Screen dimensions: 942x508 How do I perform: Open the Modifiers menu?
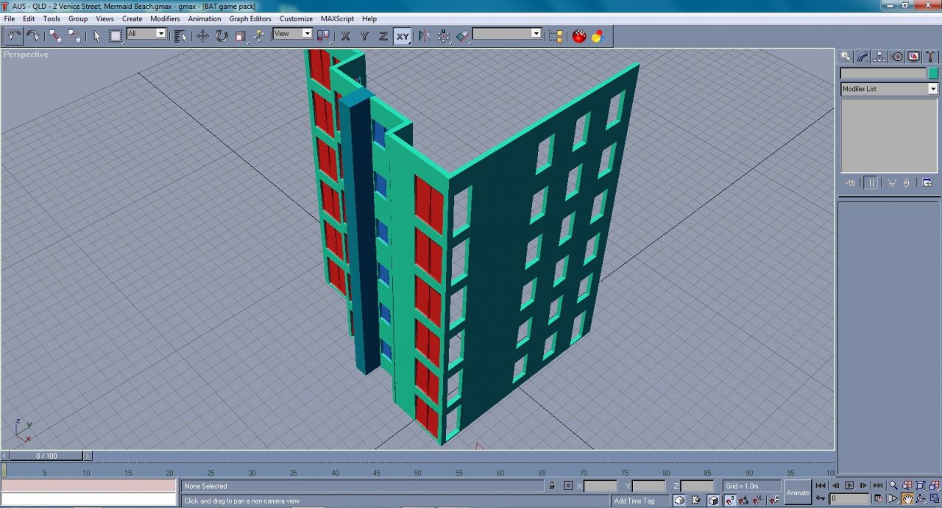click(x=165, y=18)
